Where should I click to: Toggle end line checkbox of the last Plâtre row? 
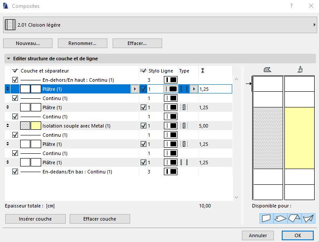[x=143, y=162]
